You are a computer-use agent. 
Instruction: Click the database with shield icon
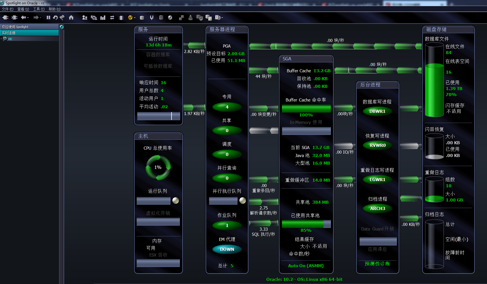click(x=200, y=18)
